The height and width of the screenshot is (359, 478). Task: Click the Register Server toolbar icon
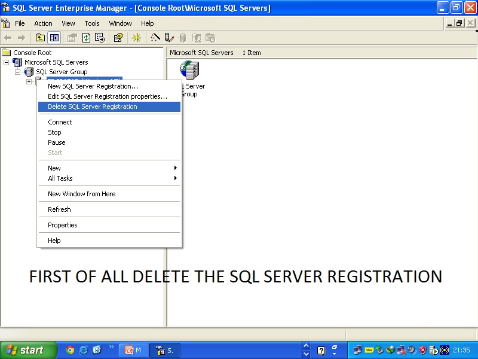click(169, 38)
